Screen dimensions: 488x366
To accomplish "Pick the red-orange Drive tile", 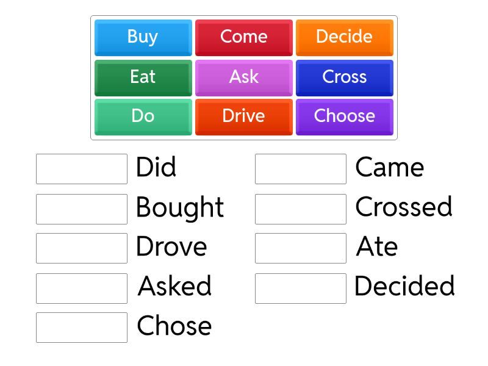I will point(243,116).
